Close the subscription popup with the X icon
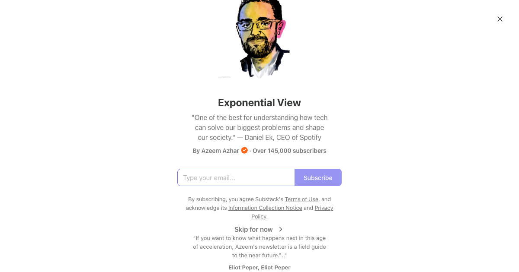Viewport: 519px width, 272px height. pyautogui.click(x=500, y=19)
